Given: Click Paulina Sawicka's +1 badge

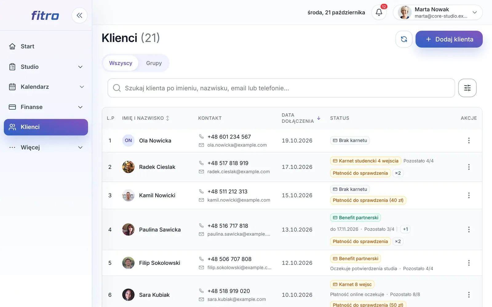Looking at the screenshot, I should tap(405, 229).
